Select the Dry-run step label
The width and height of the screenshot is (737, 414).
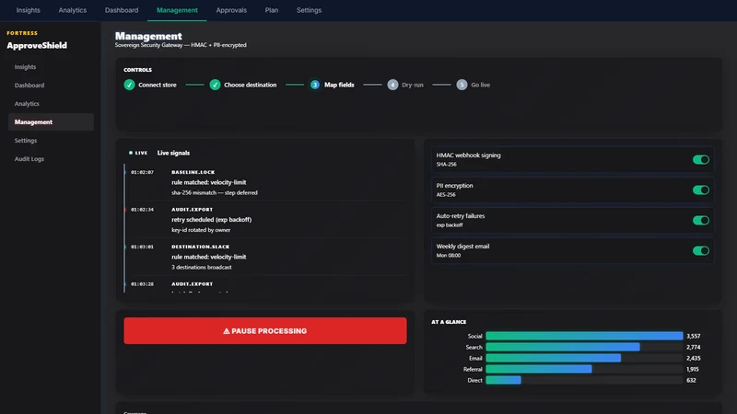412,85
